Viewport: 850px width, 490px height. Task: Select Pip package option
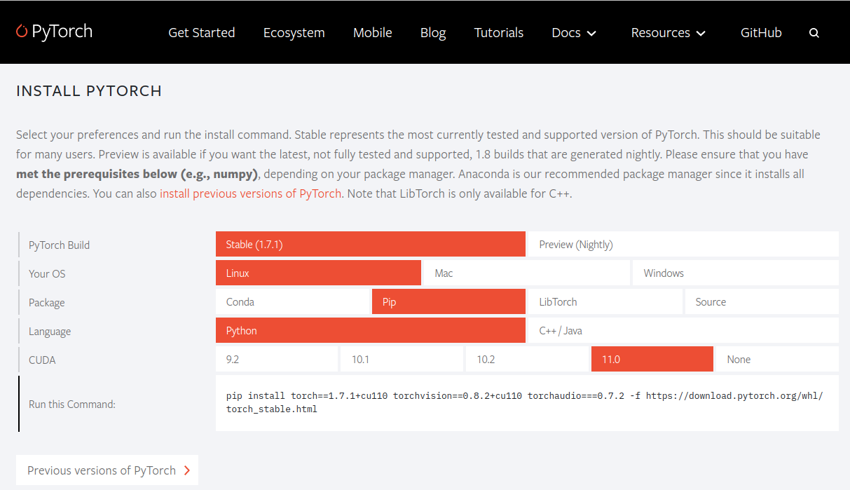coord(448,301)
